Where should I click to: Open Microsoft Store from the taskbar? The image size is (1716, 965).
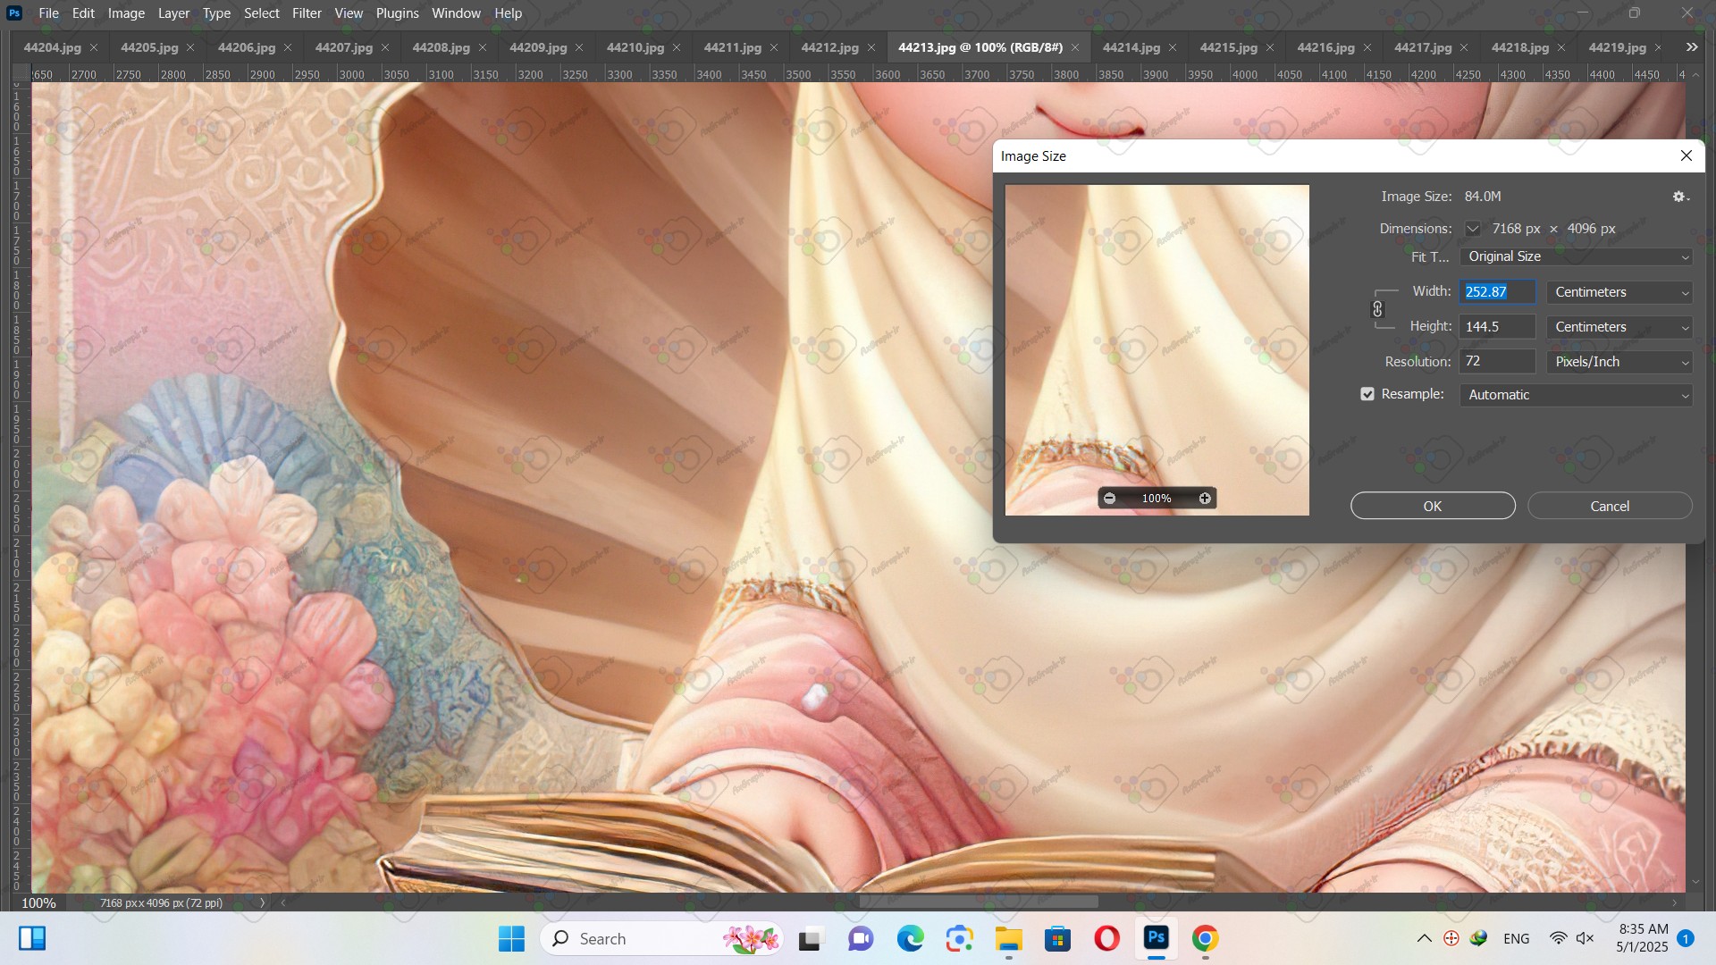1057,939
